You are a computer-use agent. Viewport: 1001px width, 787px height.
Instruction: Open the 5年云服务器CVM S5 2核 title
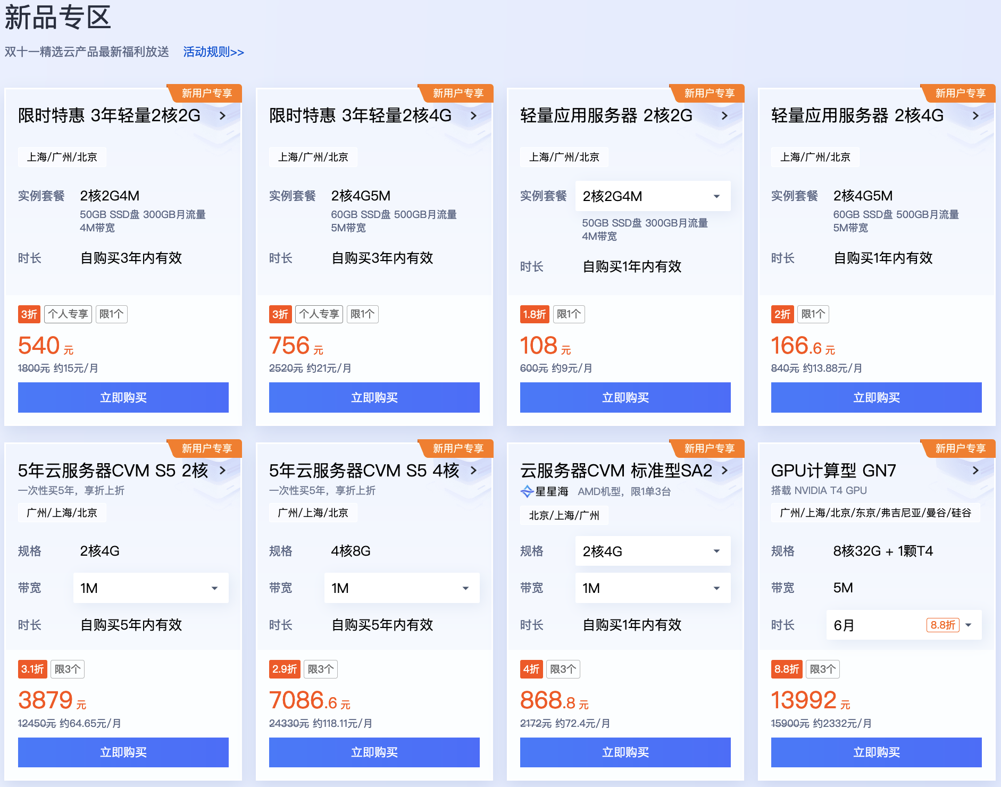coord(113,471)
